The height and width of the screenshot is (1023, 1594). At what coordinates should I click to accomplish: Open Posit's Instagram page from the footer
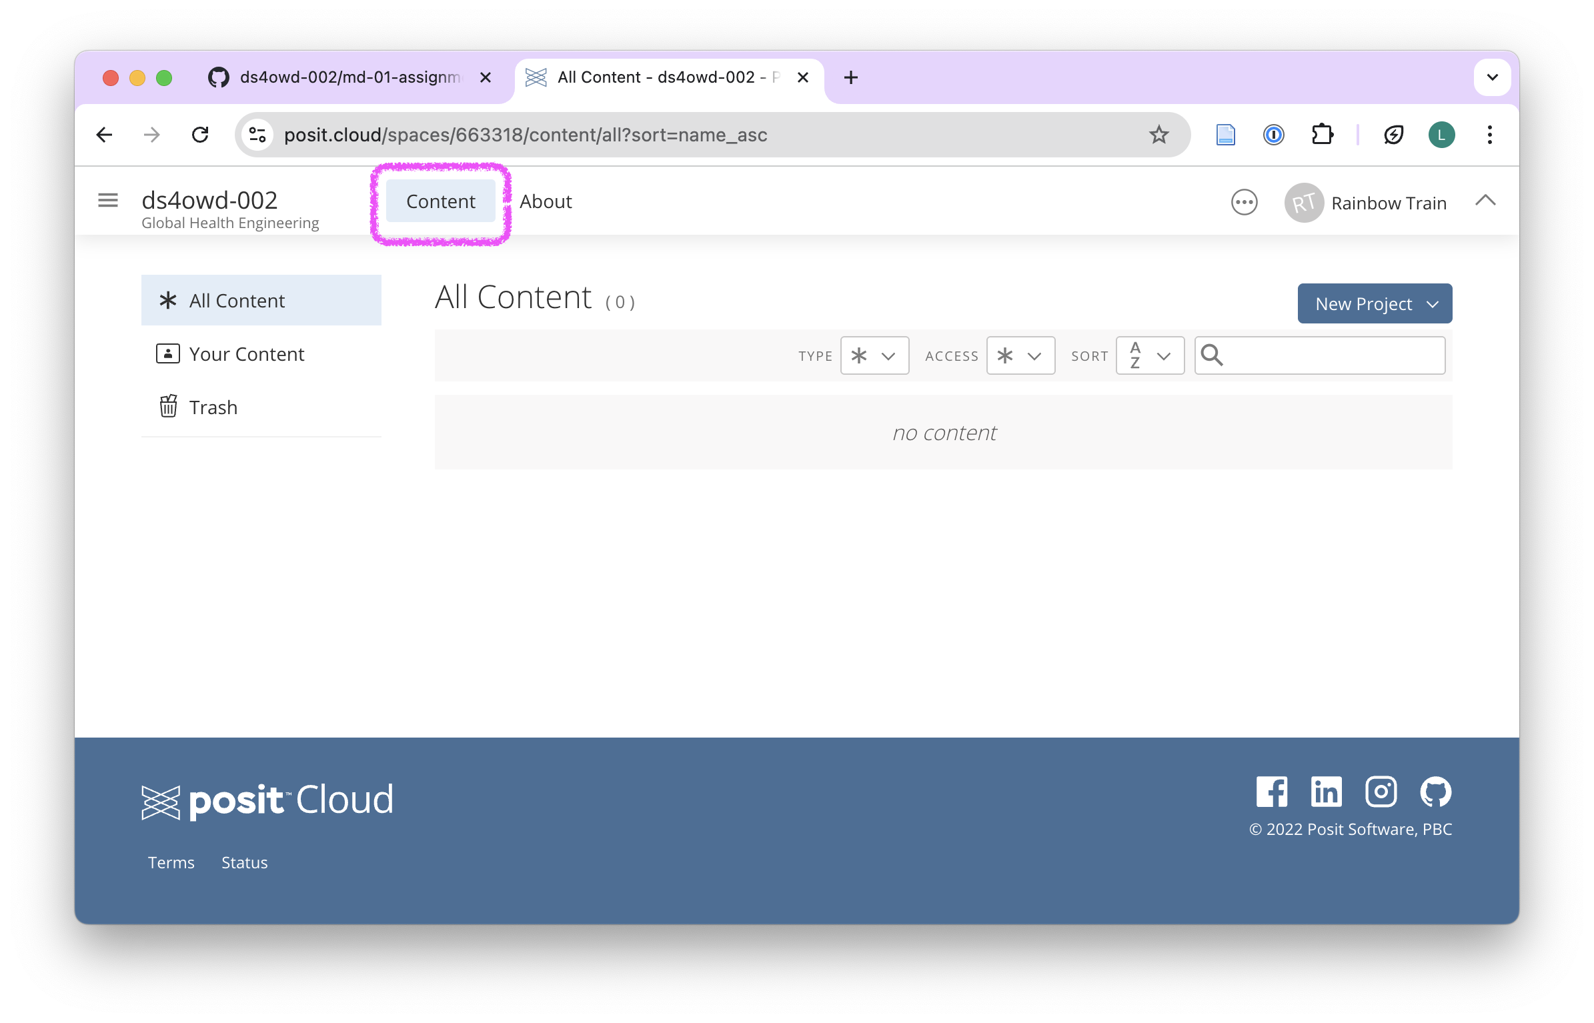tap(1381, 792)
